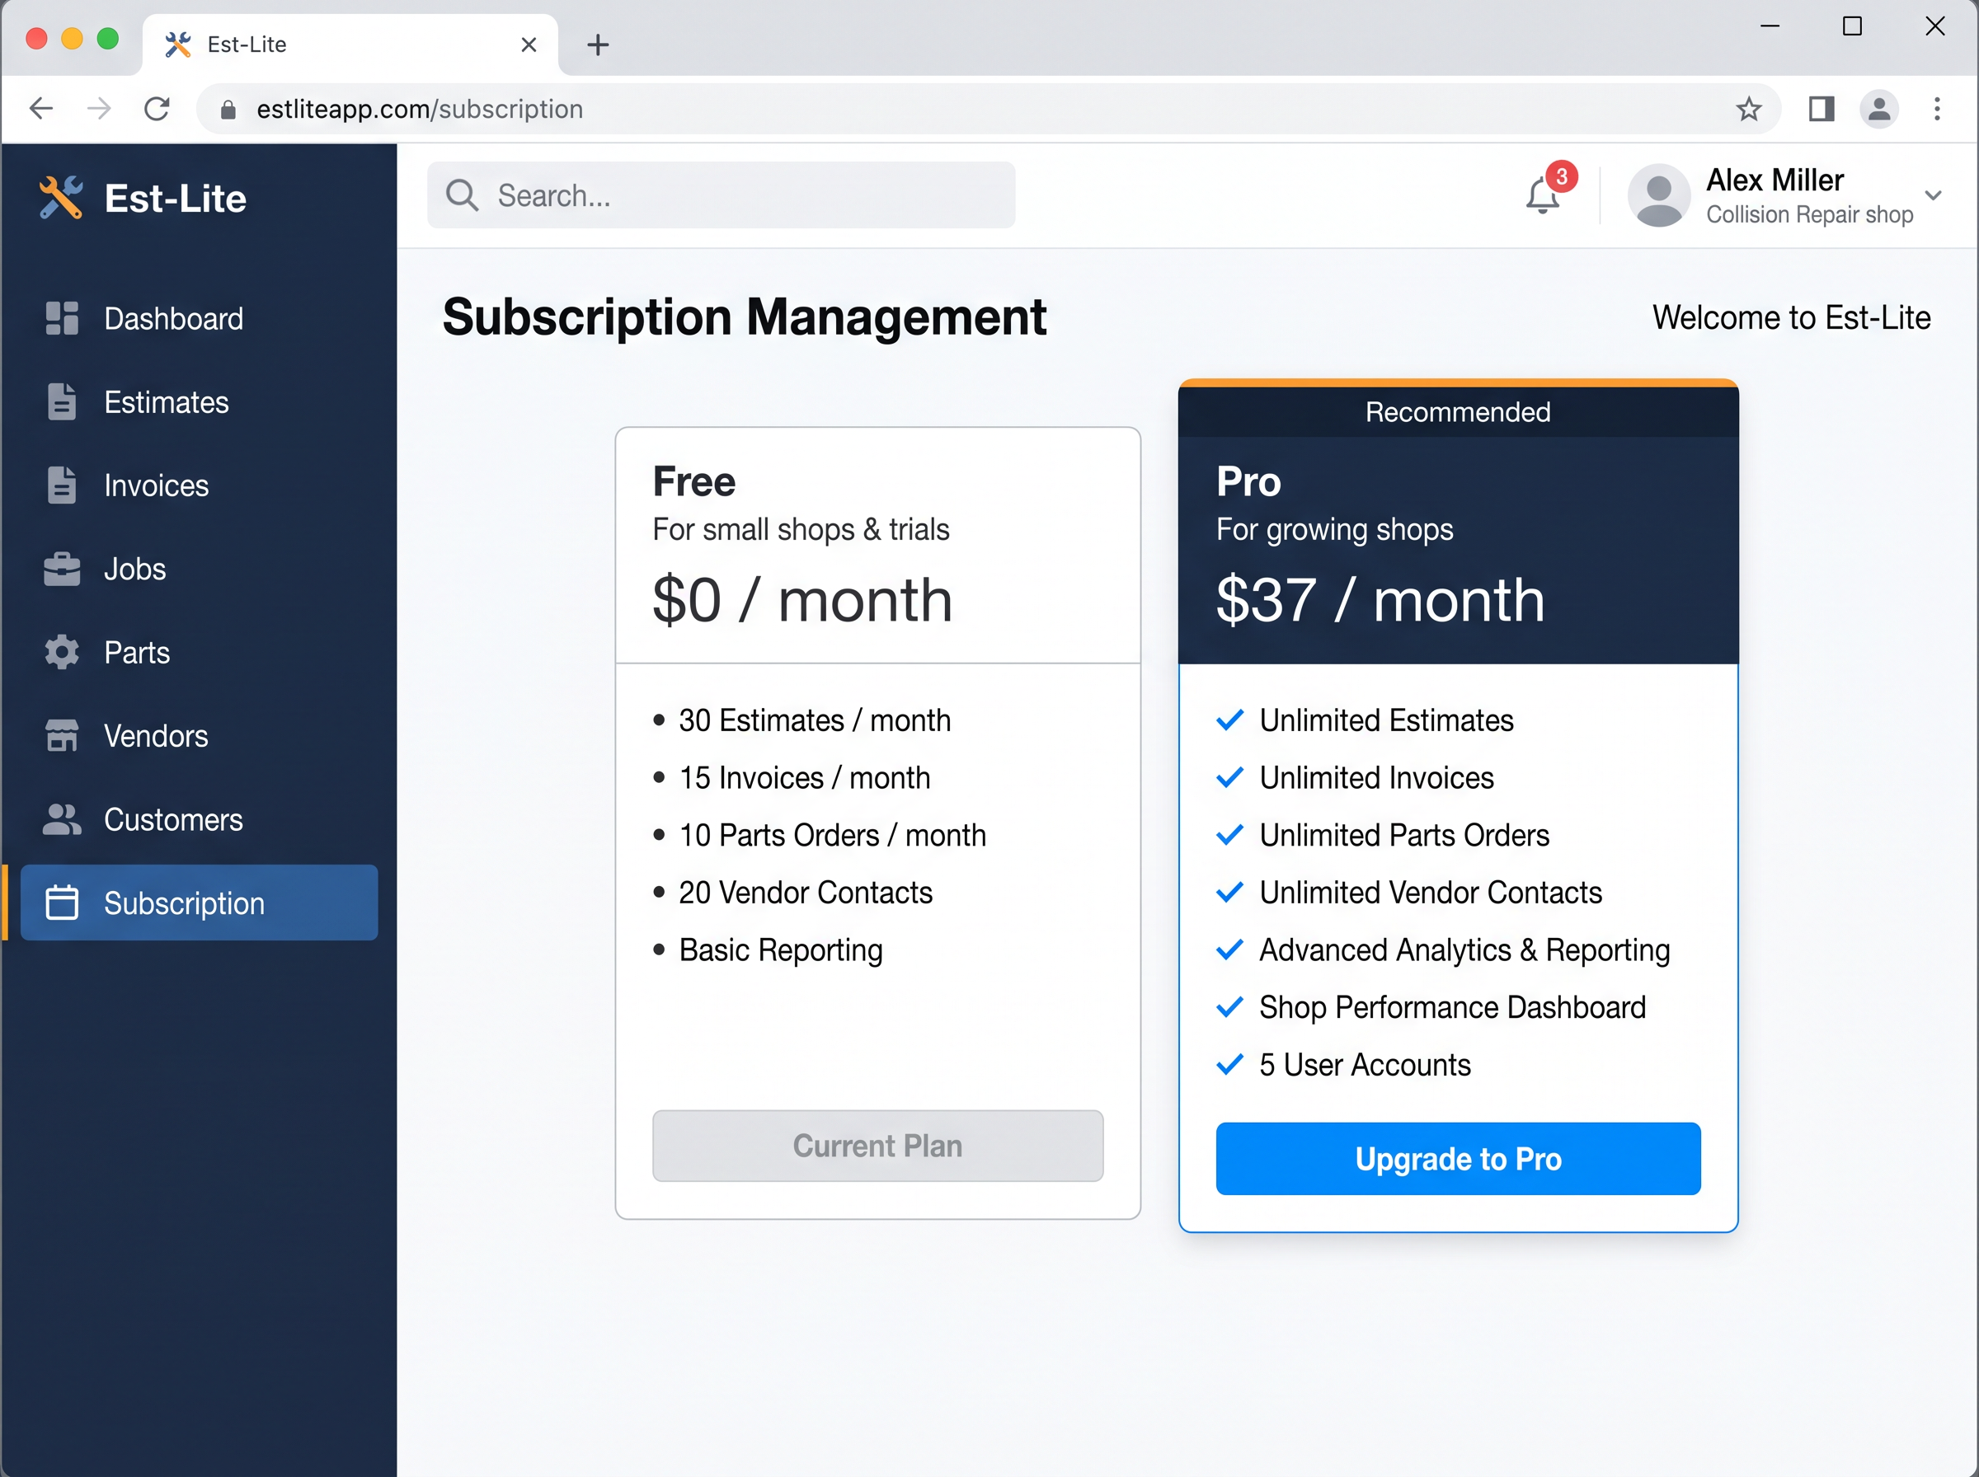Open Chrome's three-dot menu
The width and height of the screenshot is (1979, 1477).
[x=1937, y=109]
